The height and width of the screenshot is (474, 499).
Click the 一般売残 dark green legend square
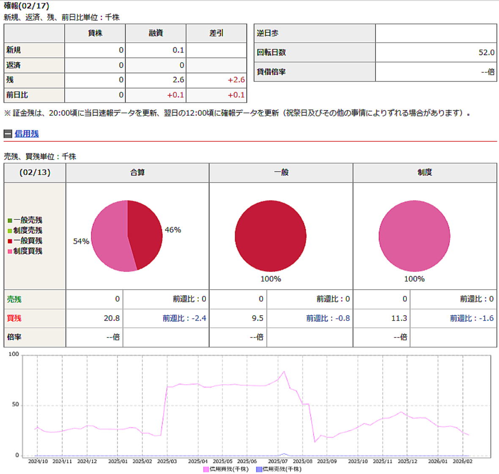(x=10, y=220)
